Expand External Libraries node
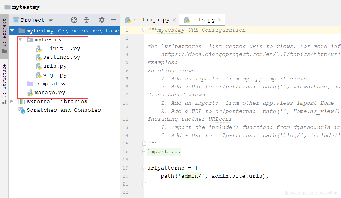 pyautogui.click(x=12, y=101)
